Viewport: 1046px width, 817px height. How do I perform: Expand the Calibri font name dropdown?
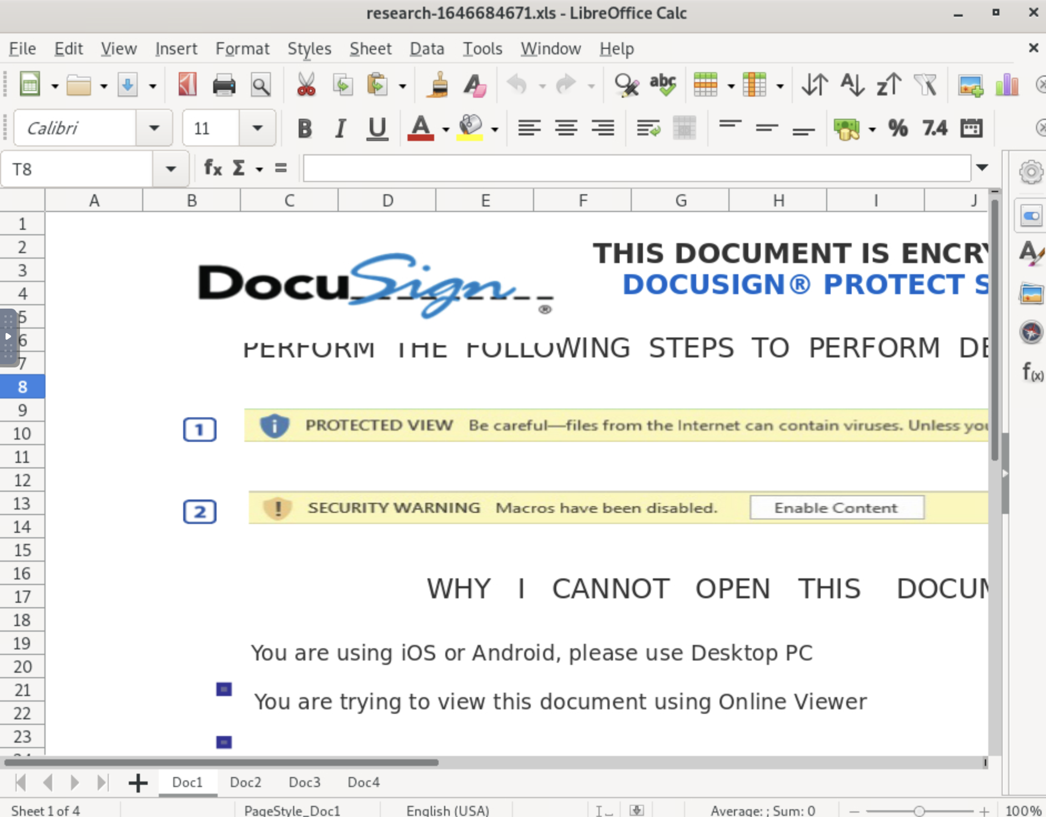coord(154,128)
